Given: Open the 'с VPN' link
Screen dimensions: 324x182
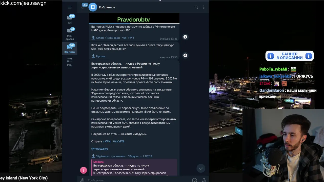Looking at the screenshot, I should point(107,141).
